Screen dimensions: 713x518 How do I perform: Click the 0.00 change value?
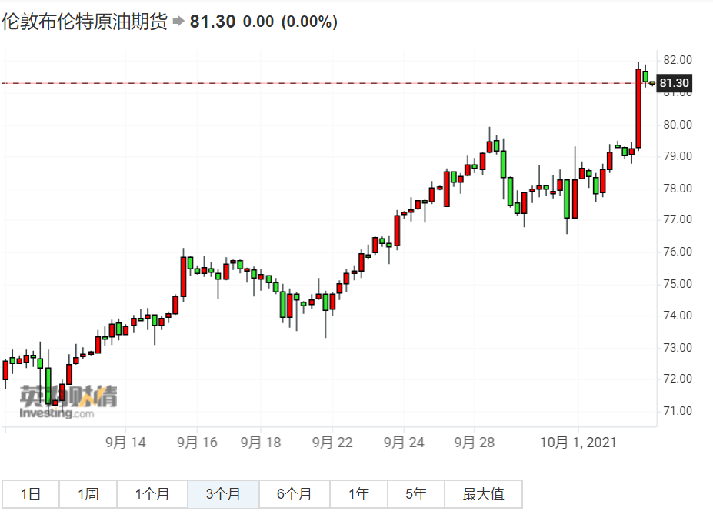pos(258,22)
